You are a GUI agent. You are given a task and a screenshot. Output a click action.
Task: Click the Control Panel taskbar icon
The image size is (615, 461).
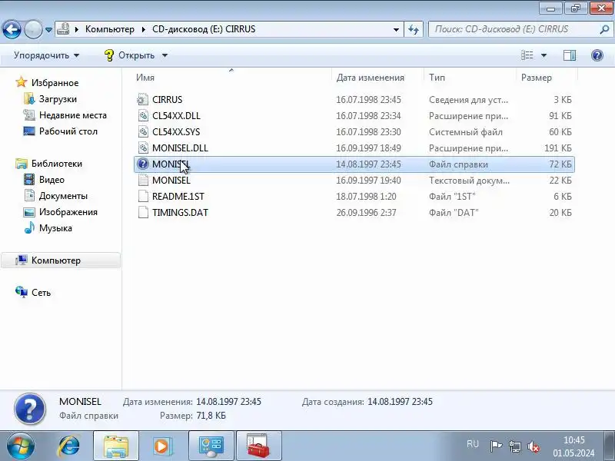coord(211,446)
